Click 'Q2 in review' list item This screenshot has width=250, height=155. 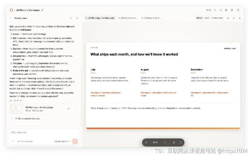pos(42,41)
